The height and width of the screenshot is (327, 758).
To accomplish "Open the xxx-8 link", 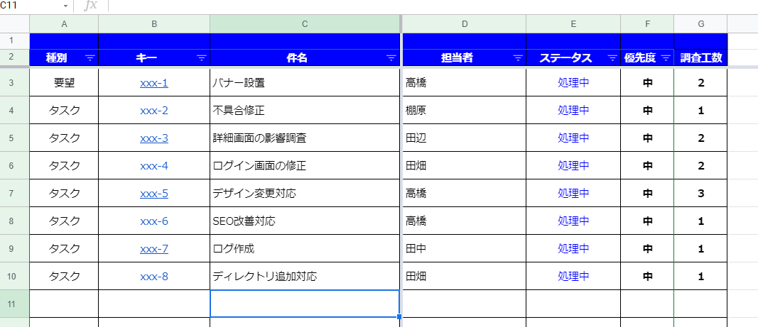I will click(154, 277).
